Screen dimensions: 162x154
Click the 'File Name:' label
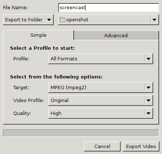point(16,8)
